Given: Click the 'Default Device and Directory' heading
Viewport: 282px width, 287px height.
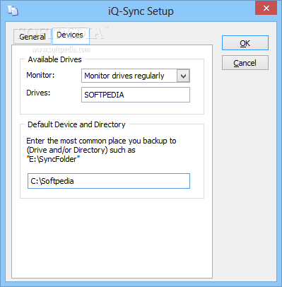Looking at the screenshot, I should pyautogui.click(x=76, y=124).
